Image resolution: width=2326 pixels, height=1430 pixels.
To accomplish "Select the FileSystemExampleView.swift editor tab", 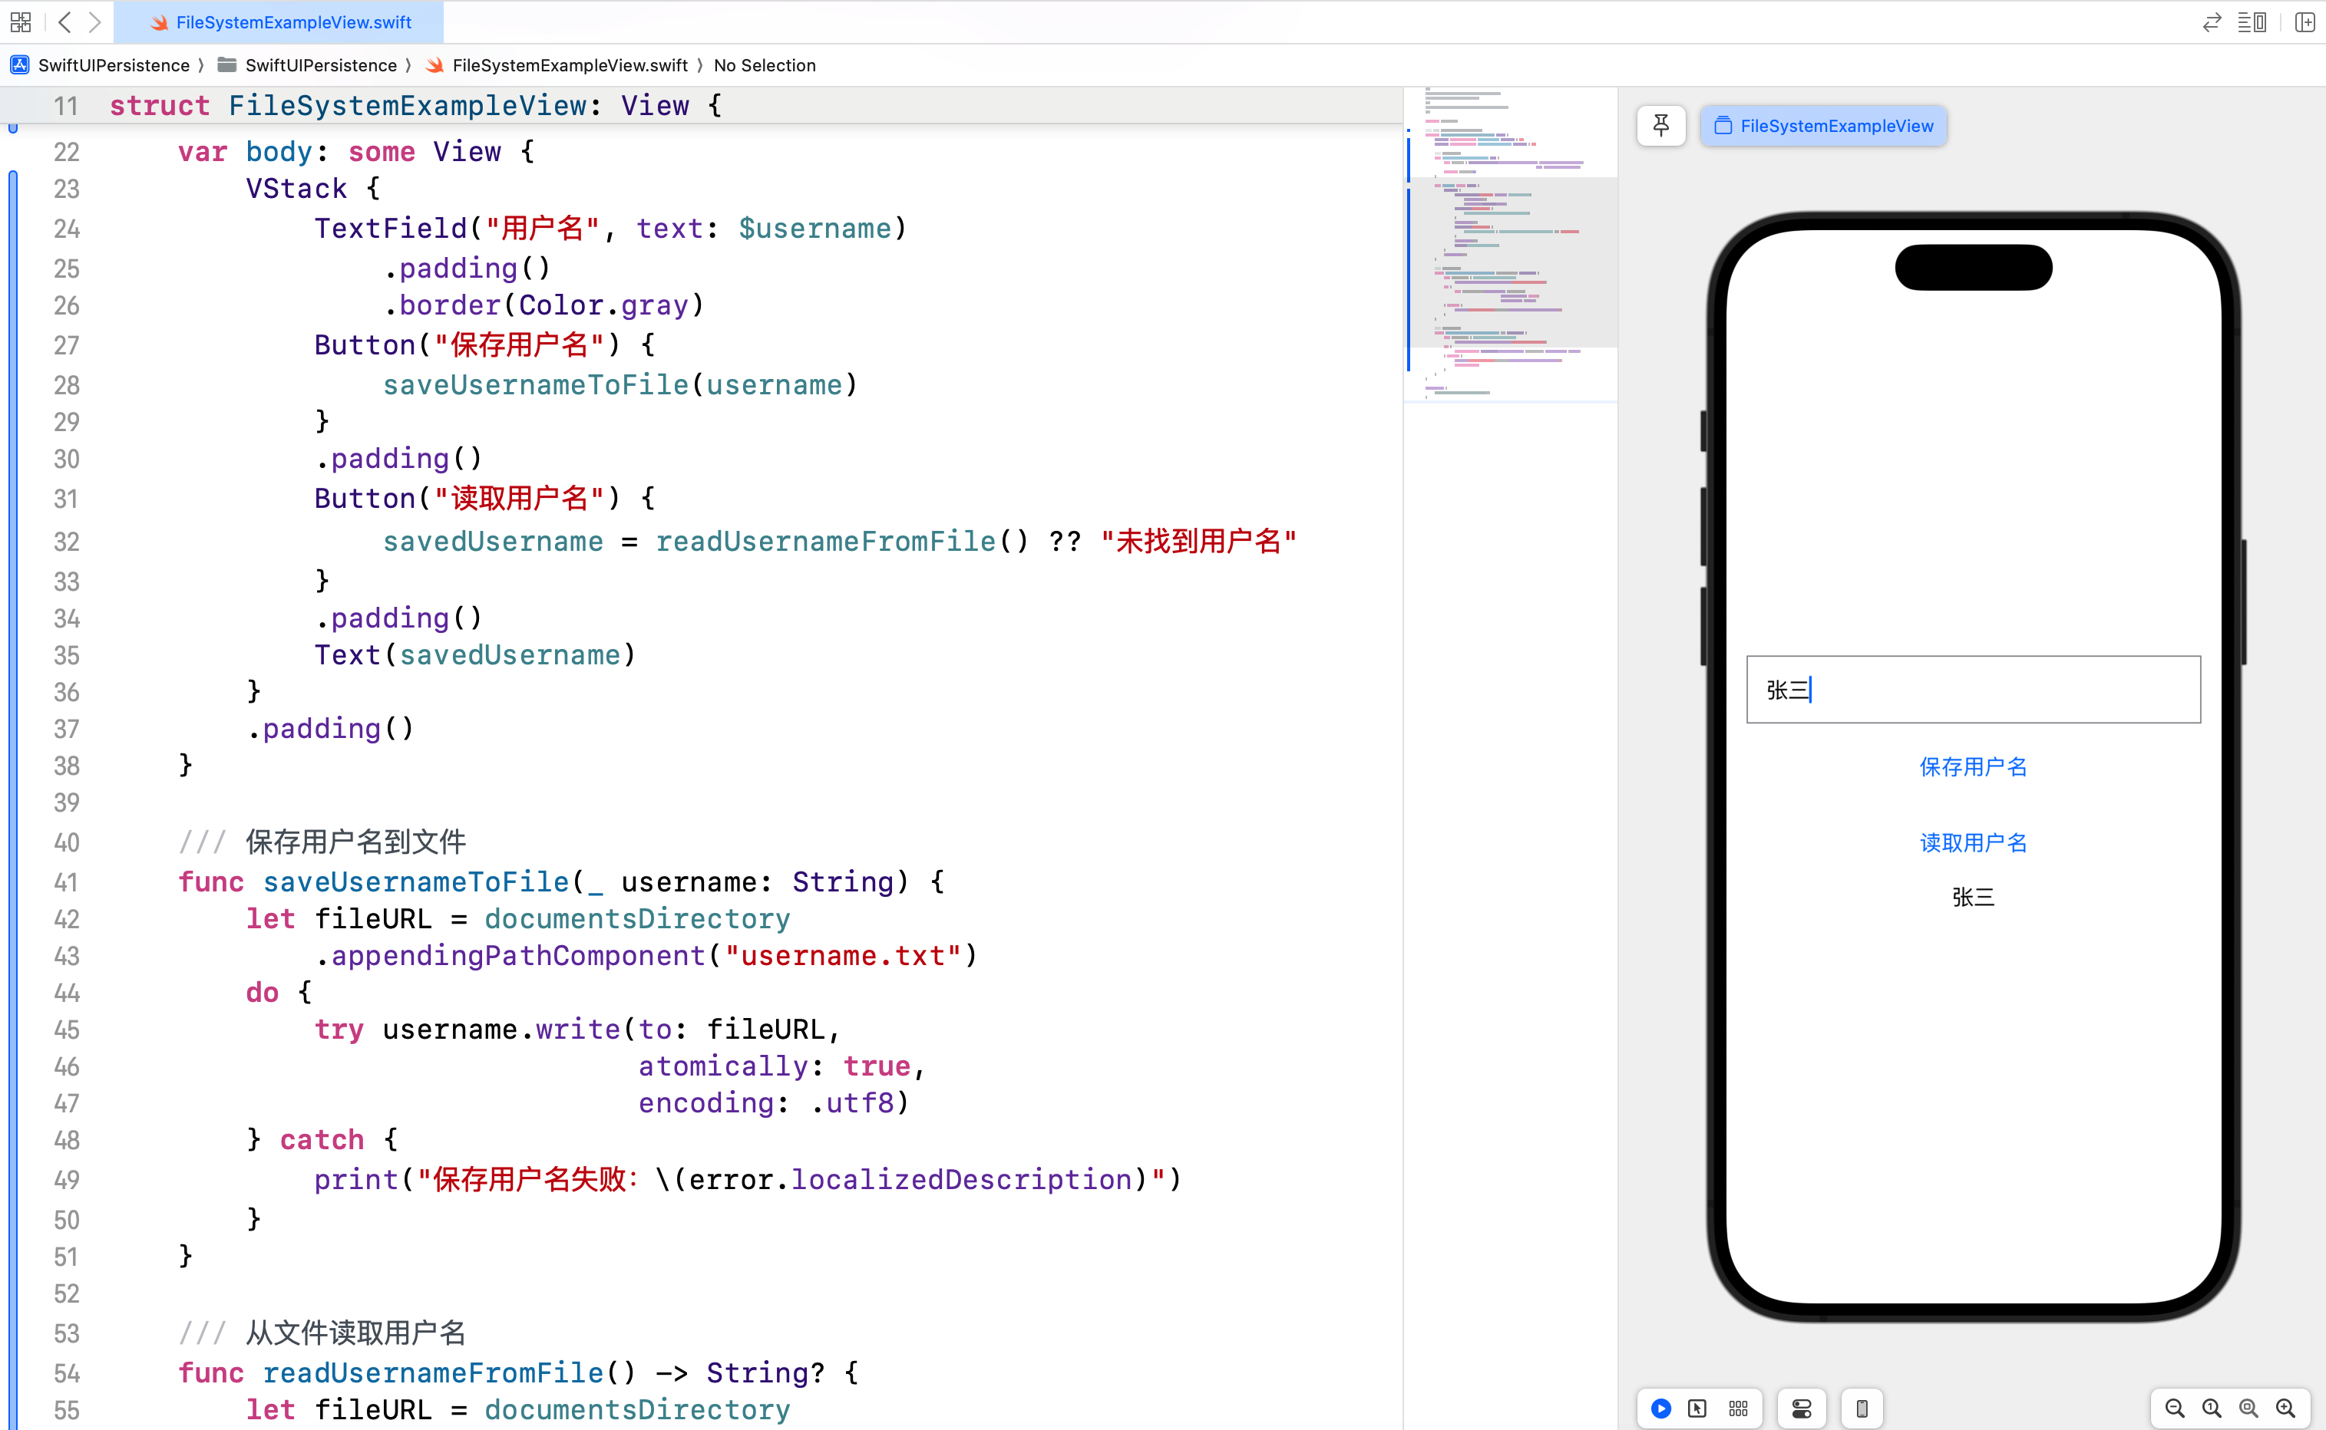I will click(279, 21).
